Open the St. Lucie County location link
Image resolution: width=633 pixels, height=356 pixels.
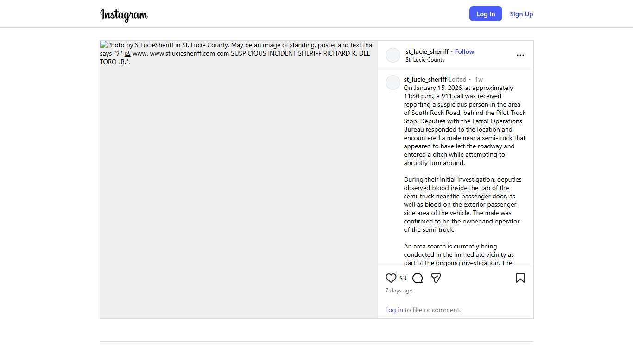pyautogui.click(x=425, y=60)
